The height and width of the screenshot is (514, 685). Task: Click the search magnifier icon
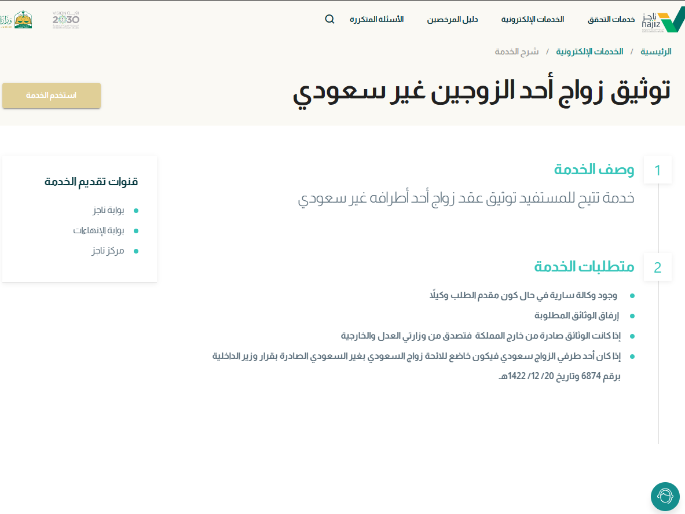click(x=329, y=19)
